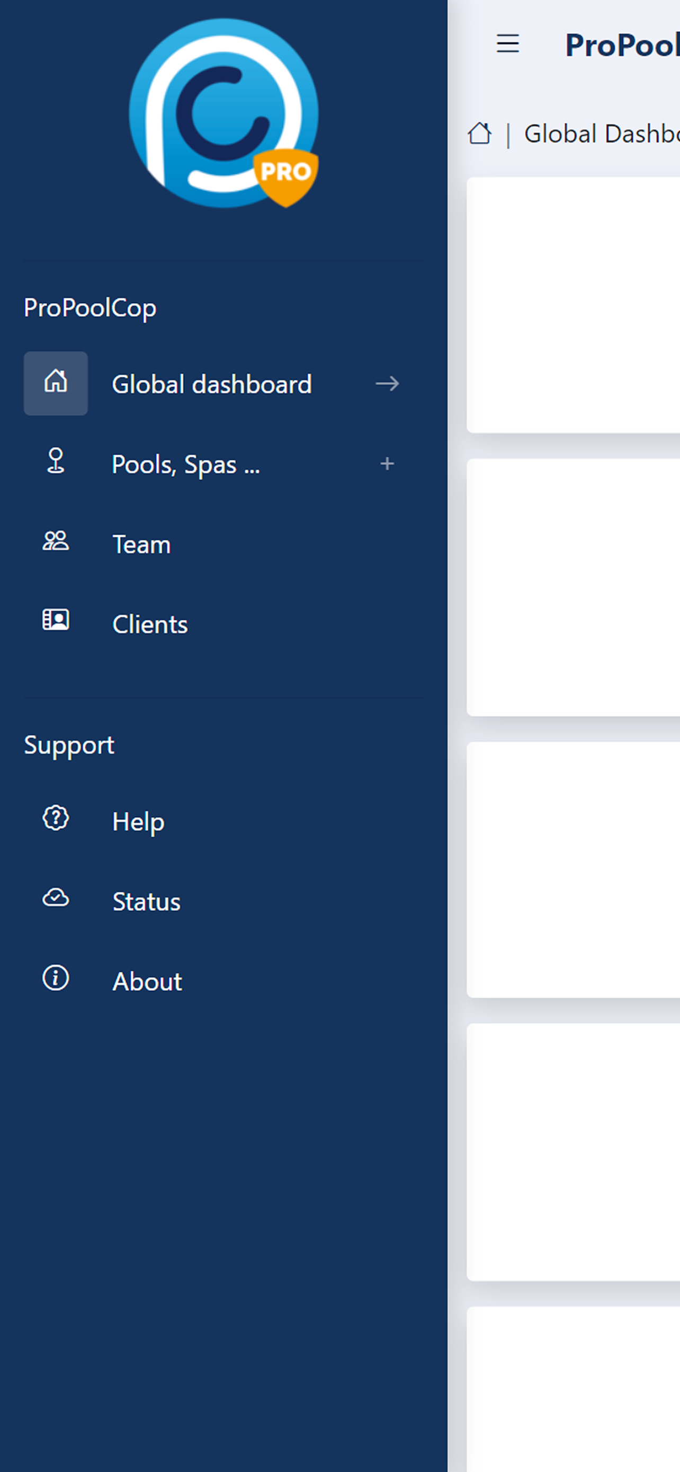Click the Team people icon

click(x=56, y=540)
